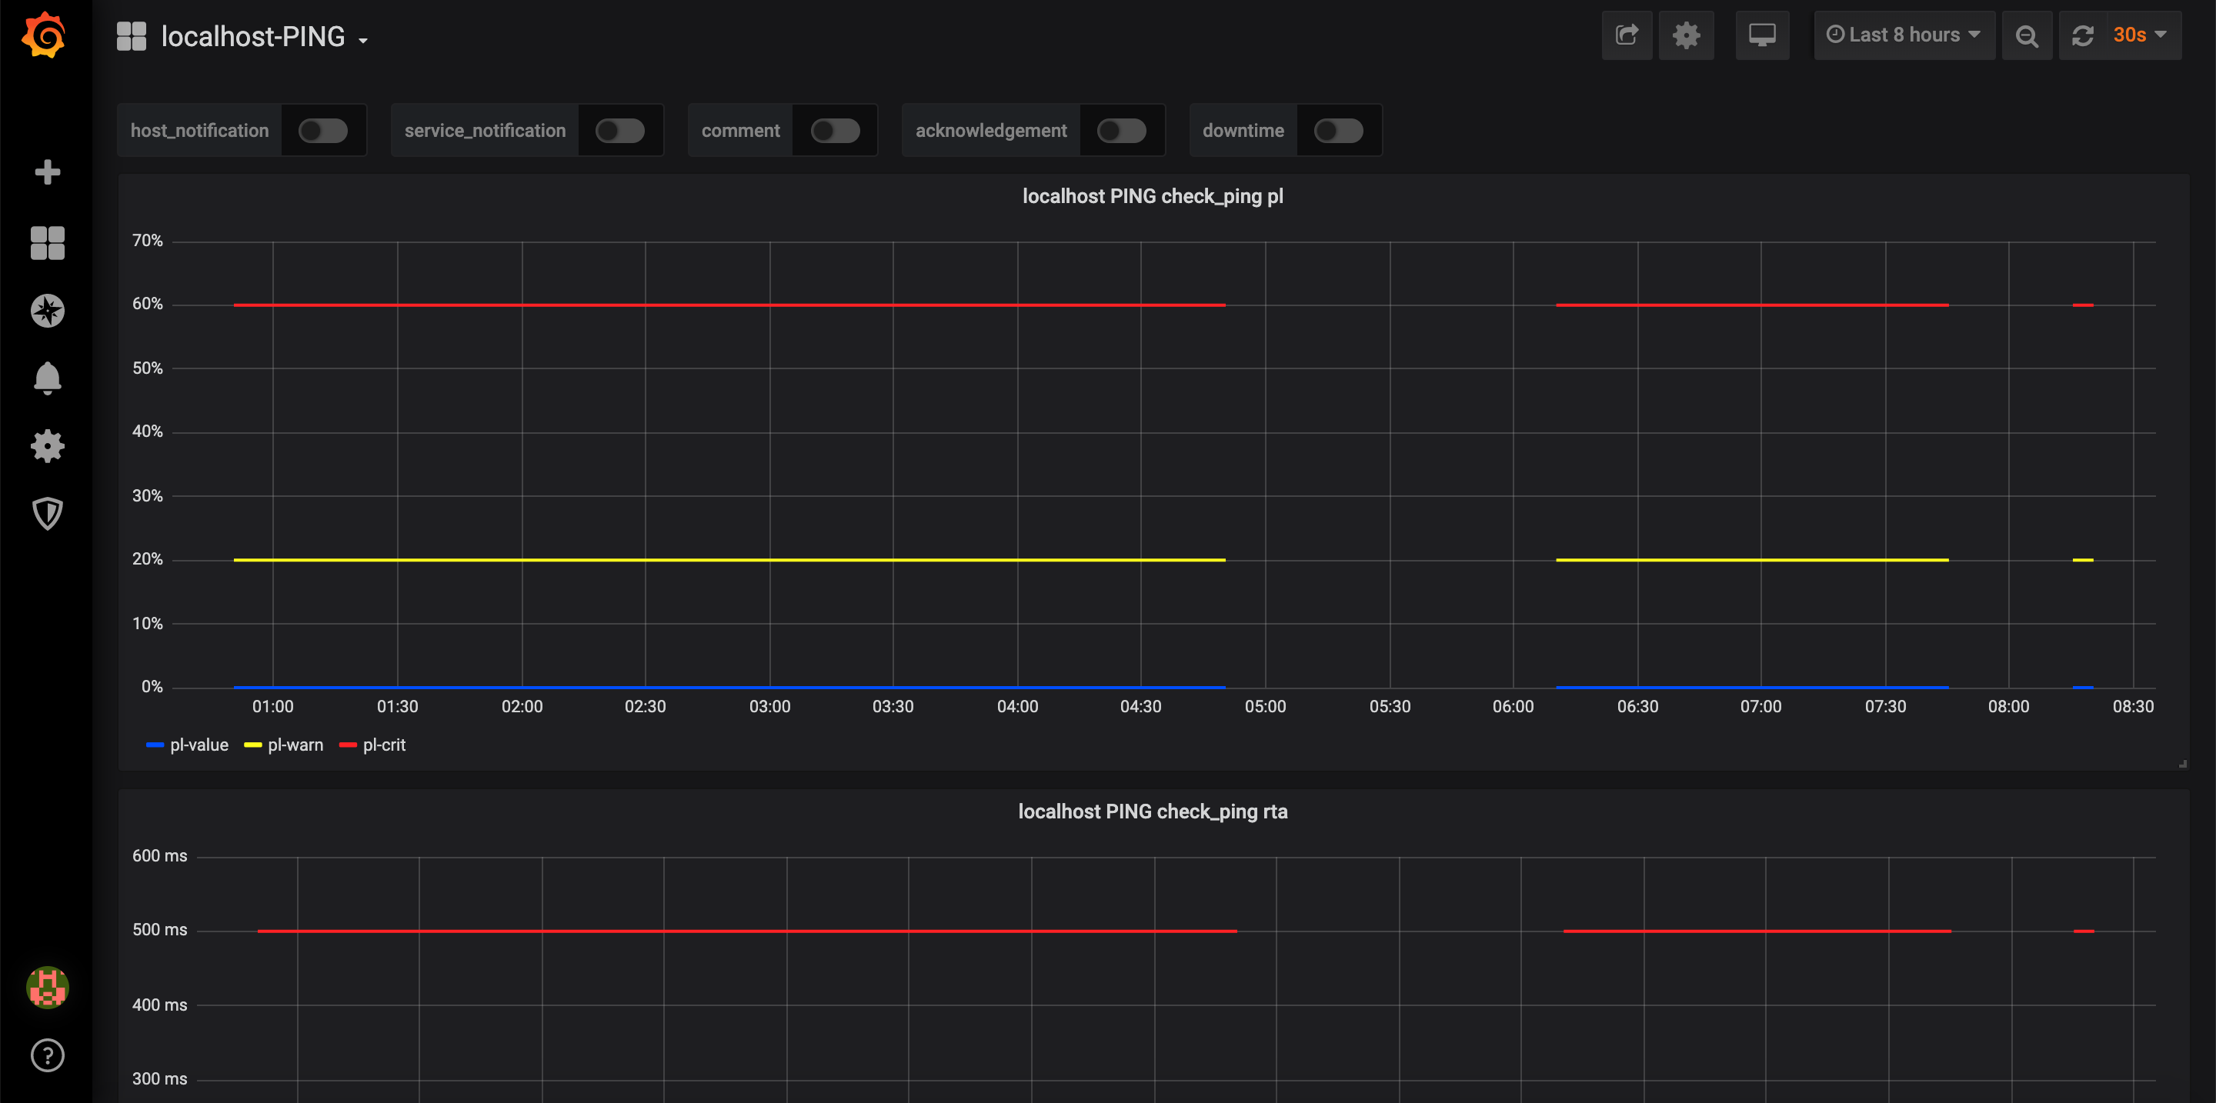Click the pl-crit red legend color swatch
Viewport: 2216px width, 1103px height.
(348, 745)
